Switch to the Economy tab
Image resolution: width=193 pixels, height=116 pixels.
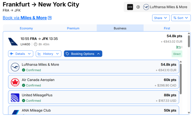click(x=26, y=28)
